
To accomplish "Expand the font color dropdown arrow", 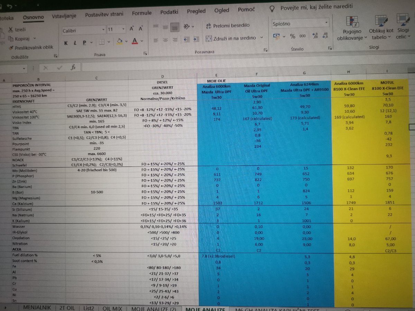I will pyautogui.click(x=142, y=41).
